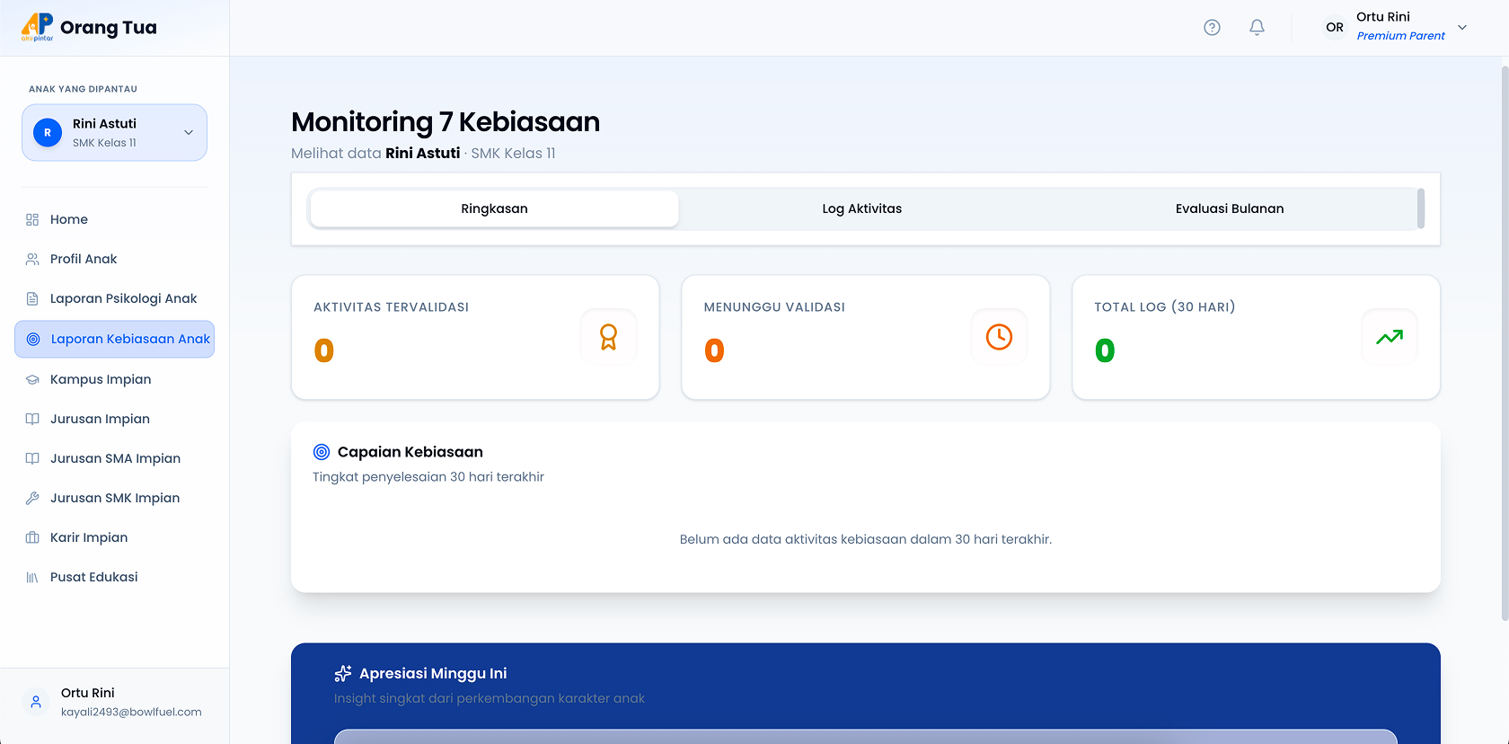Screen dimensions: 1509x744
Task: Click the clock icon in Menunggu Validasi
Action: (999, 337)
